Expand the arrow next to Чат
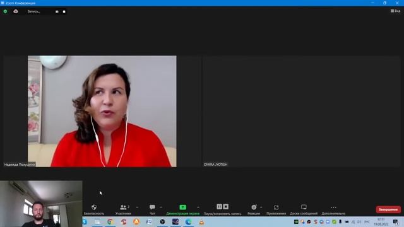This screenshot has width=404, height=227. tap(161, 207)
